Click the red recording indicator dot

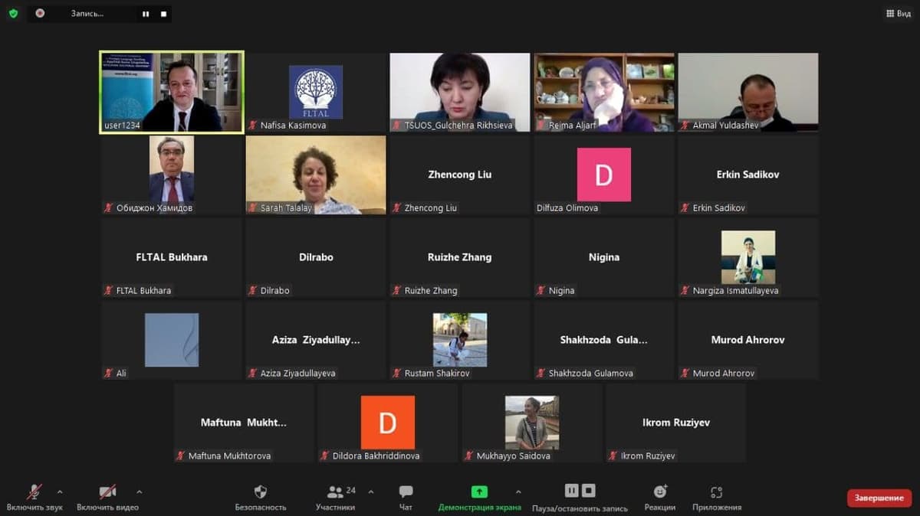pyautogui.click(x=40, y=14)
